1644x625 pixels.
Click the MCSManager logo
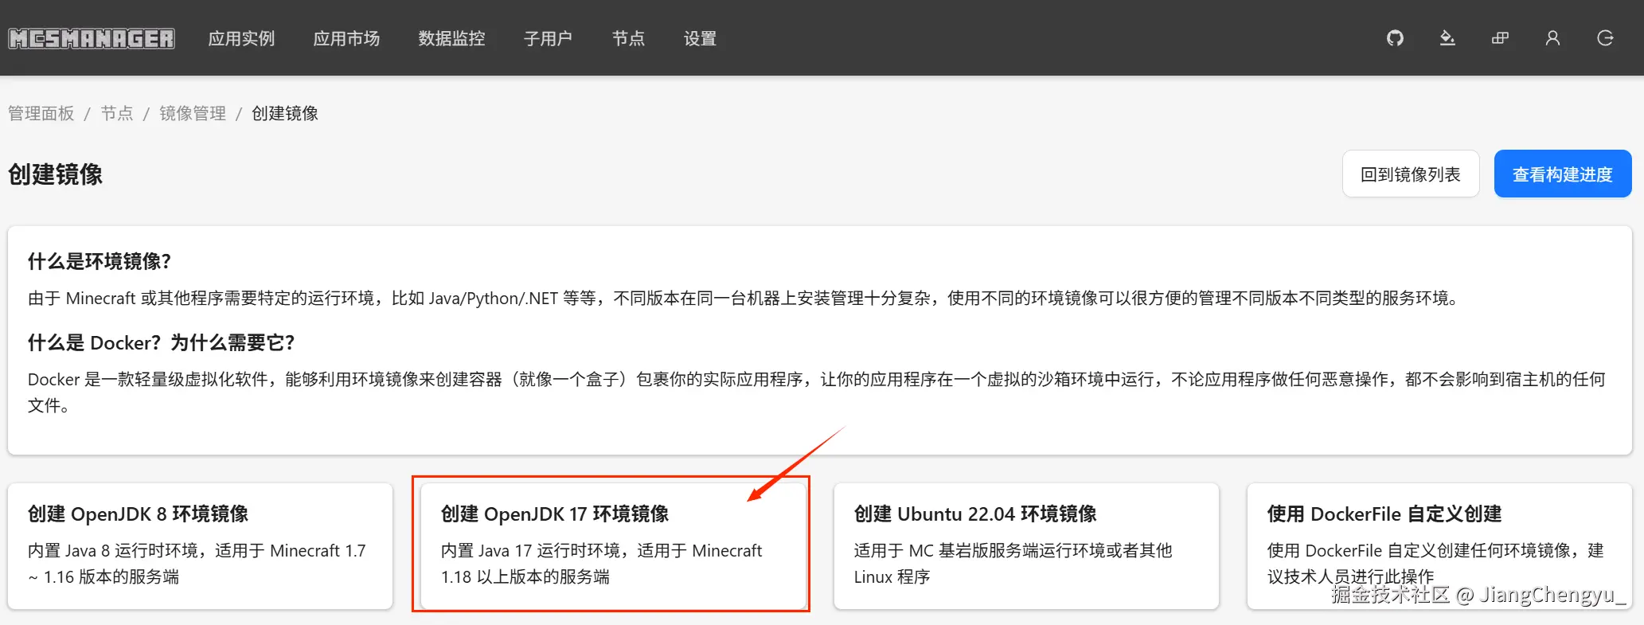(92, 38)
